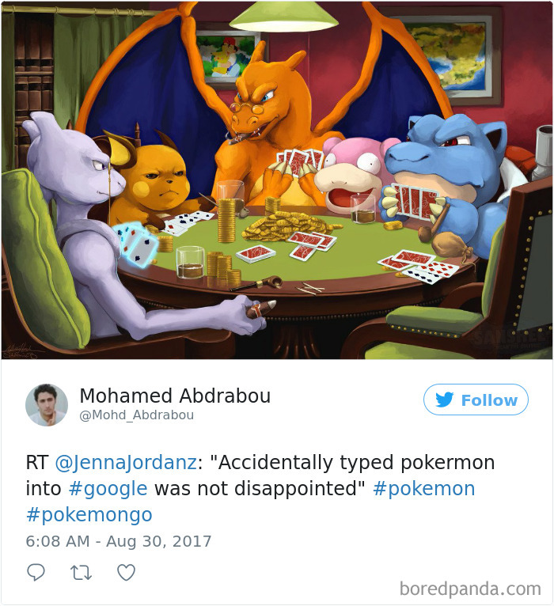Image resolution: width=554 pixels, height=606 pixels.
Task: Click the reply speech bubble icon
Action: click(x=36, y=572)
